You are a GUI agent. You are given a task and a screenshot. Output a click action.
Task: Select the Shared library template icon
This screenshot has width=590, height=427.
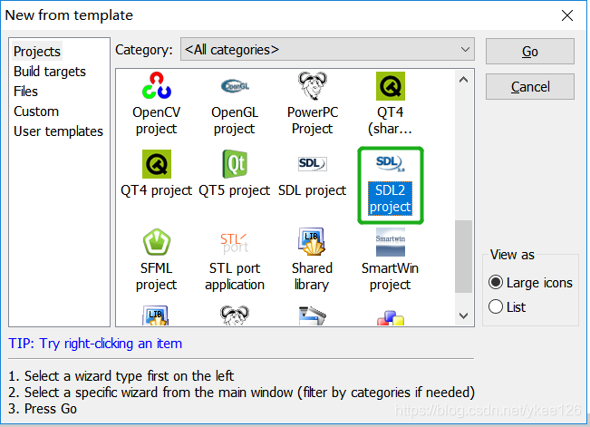pos(312,242)
